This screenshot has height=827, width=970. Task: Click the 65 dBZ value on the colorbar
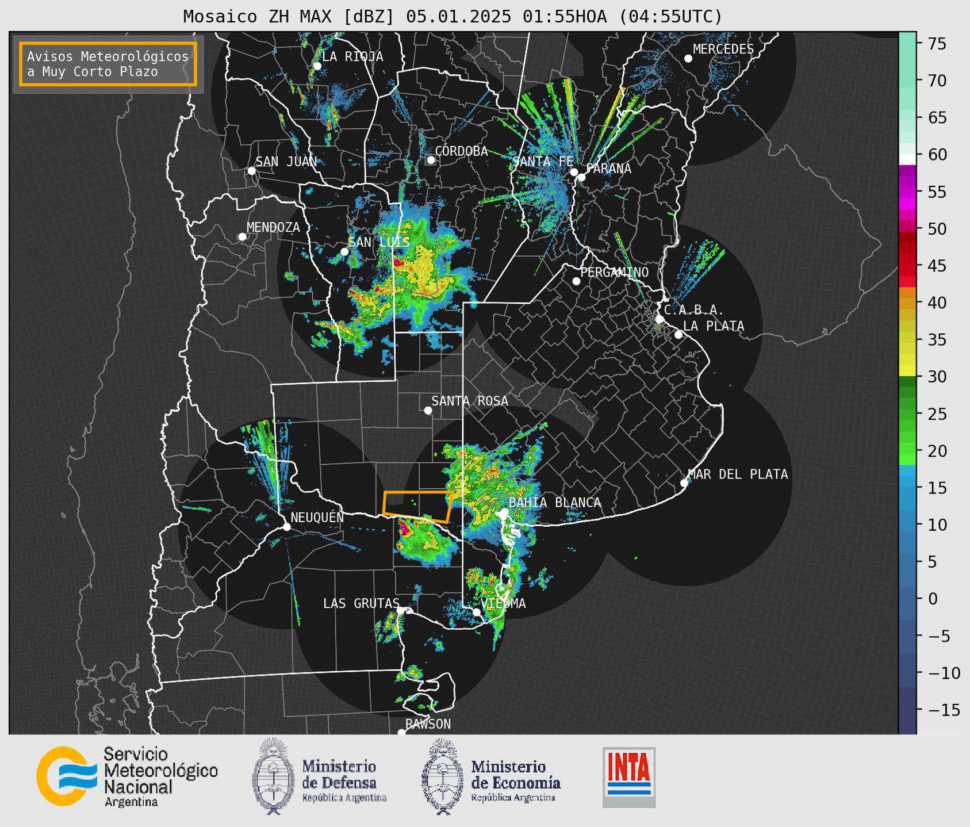[x=937, y=118]
